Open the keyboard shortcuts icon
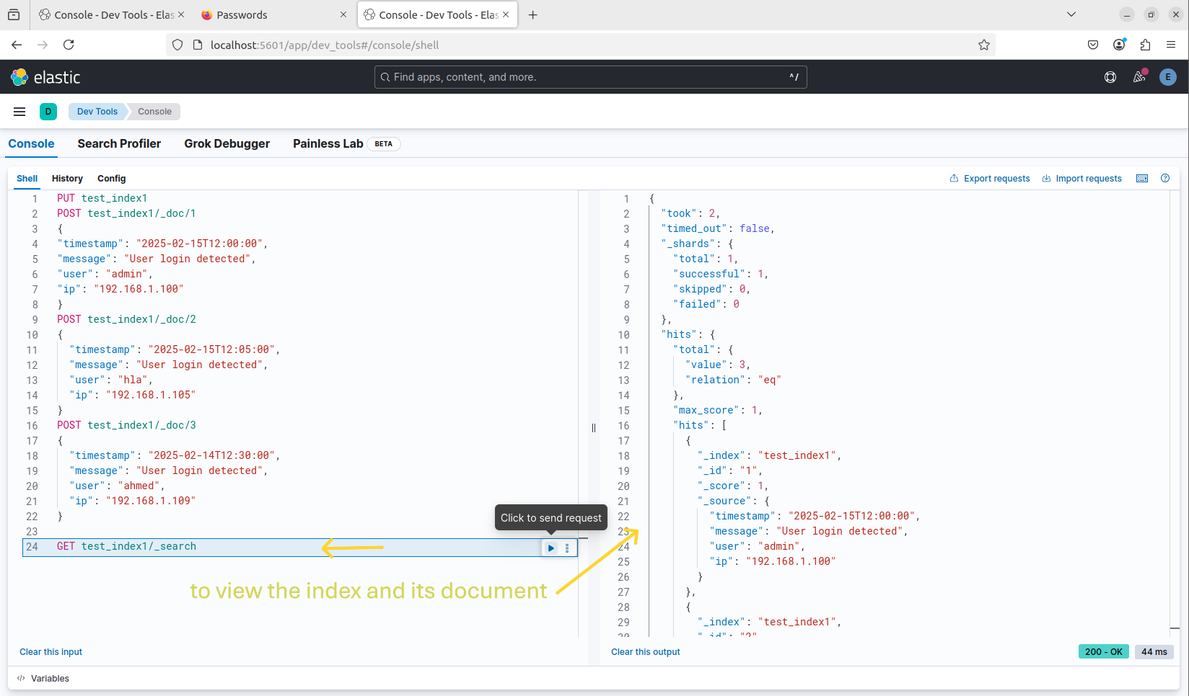 click(x=1142, y=179)
